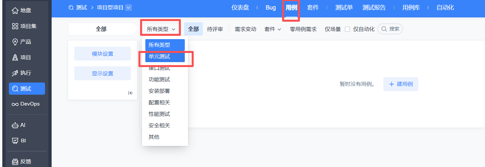Click the 模块设置 button

click(x=103, y=54)
